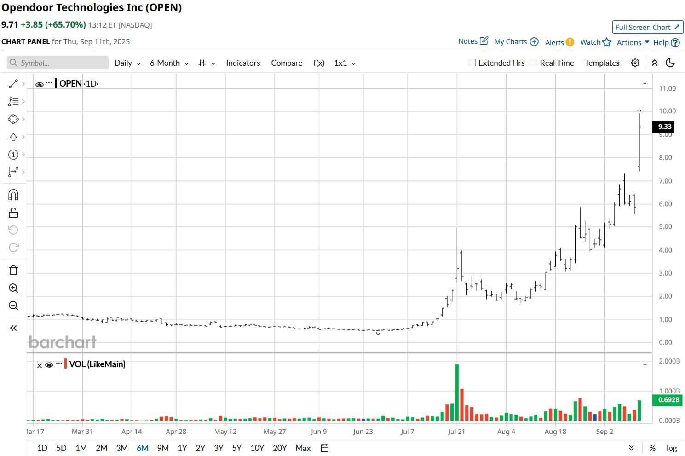This screenshot has width=685, height=456.
Task: Open the Help link
Action: pyautogui.click(x=666, y=42)
